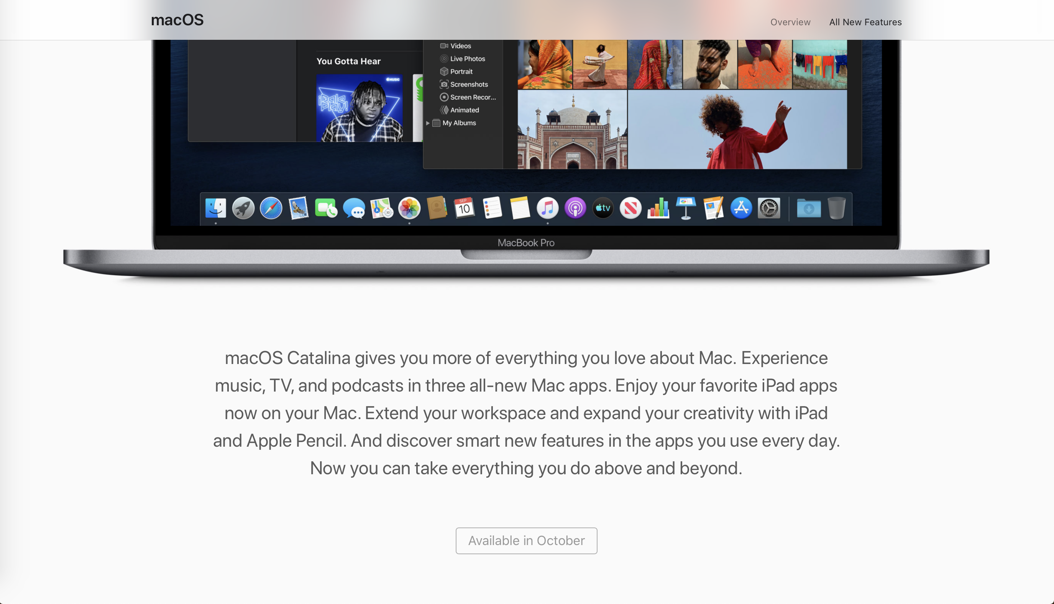Open Keynote podium icon in dock
The height and width of the screenshot is (604, 1054).
tap(686, 208)
